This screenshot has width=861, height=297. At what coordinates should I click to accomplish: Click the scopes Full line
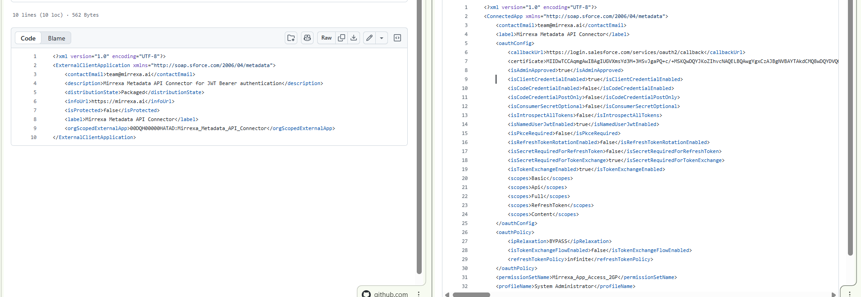(539, 196)
